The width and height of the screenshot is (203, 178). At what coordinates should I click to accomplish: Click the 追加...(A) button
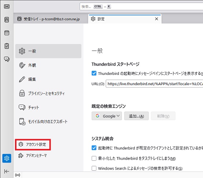pos(136,116)
